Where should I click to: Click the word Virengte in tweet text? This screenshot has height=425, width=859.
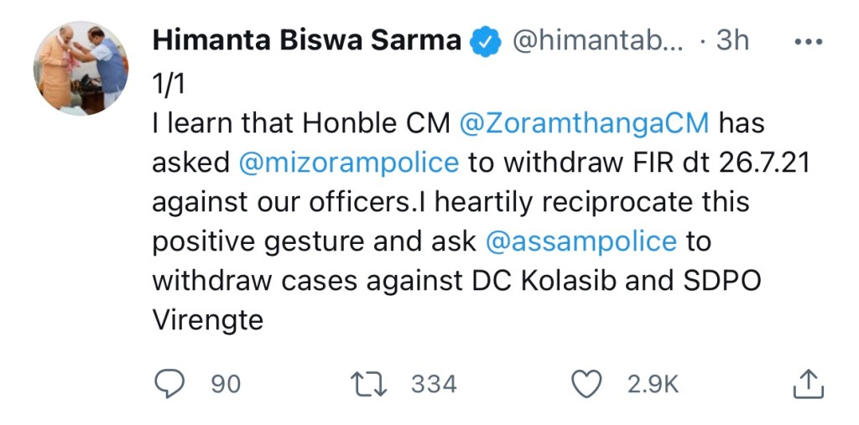coord(208,320)
